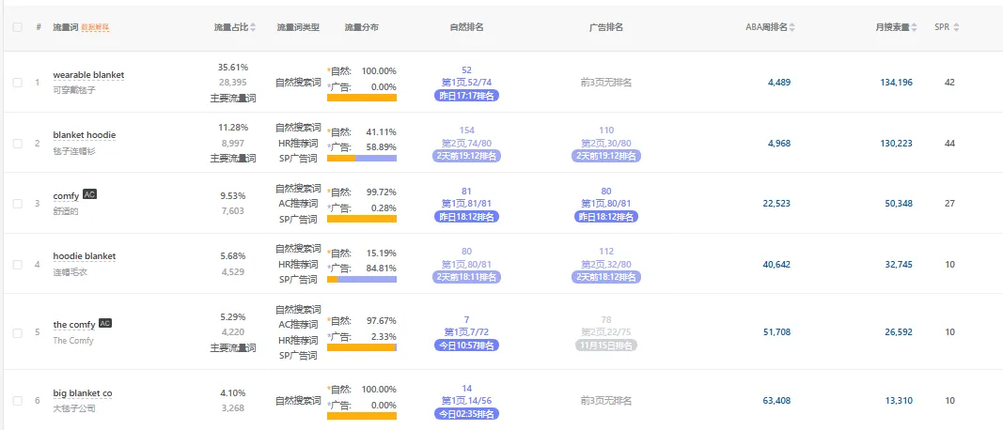Tick the big blanket co row checkbox
The height and width of the screenshot is (430, 1003).
(18, 401)
